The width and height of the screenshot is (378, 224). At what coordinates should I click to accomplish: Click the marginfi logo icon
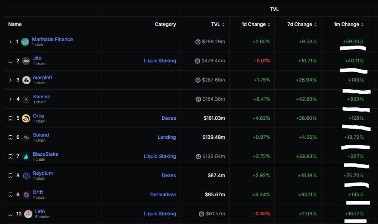(26, 80)
